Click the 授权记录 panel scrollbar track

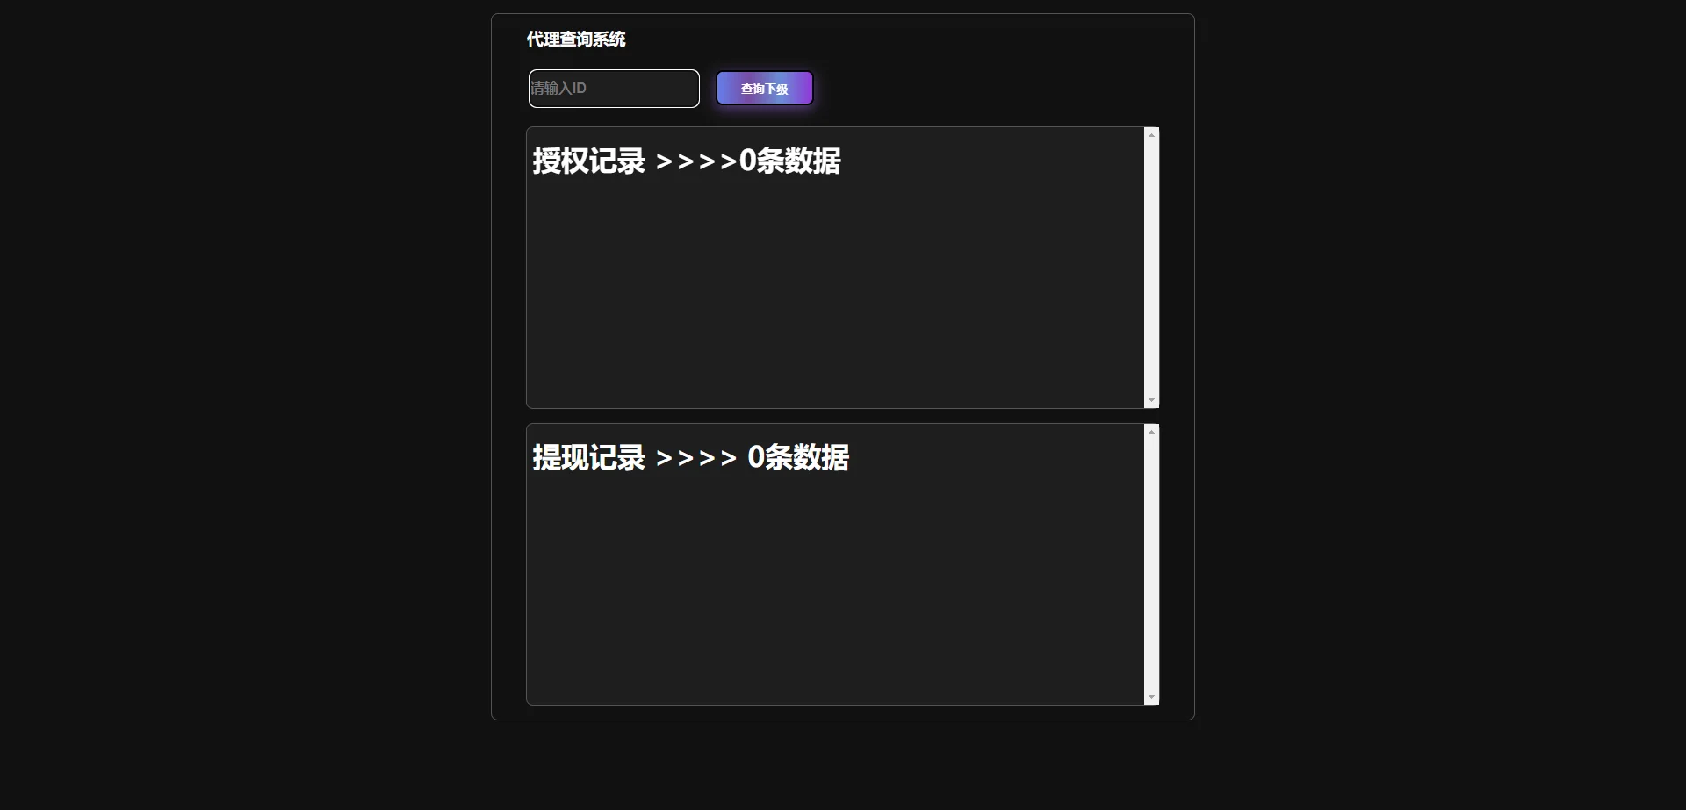click(1151, 268)
